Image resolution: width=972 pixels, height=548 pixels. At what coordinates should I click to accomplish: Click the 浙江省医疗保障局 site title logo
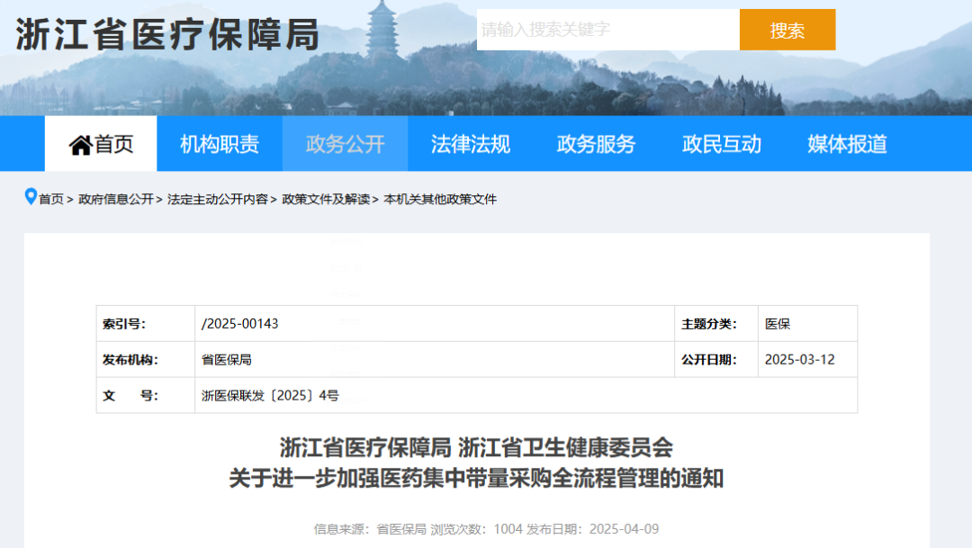pos(168,35)
